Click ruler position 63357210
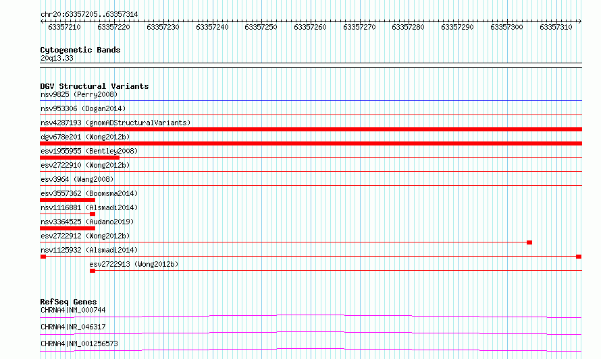The image size is (601, 359). [64, 27]
